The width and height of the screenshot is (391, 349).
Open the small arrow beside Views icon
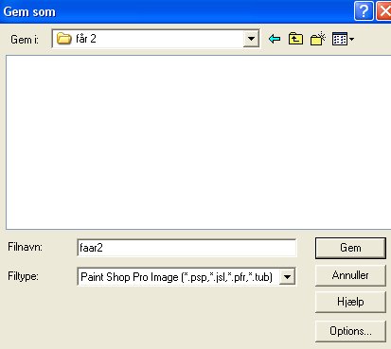351,40
